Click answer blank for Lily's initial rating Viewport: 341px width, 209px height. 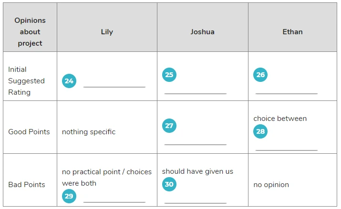point(114,84)
